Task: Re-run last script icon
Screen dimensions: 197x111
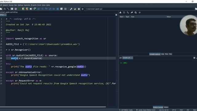Action: click(35, 9)
